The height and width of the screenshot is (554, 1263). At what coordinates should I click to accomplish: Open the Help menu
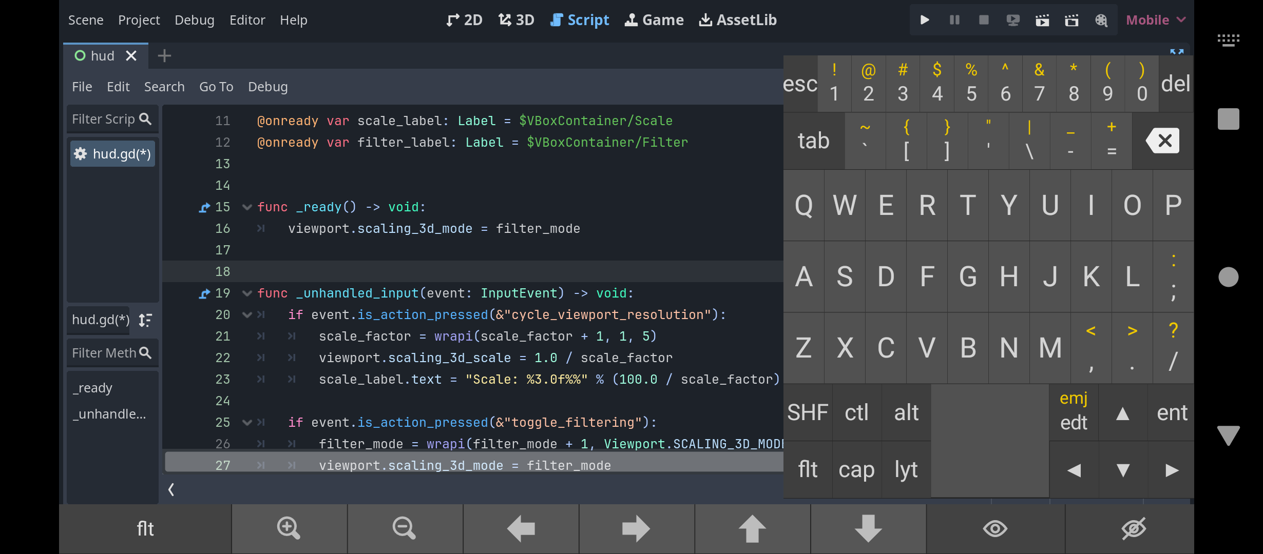pyautogui.click(x=293, y=20)
